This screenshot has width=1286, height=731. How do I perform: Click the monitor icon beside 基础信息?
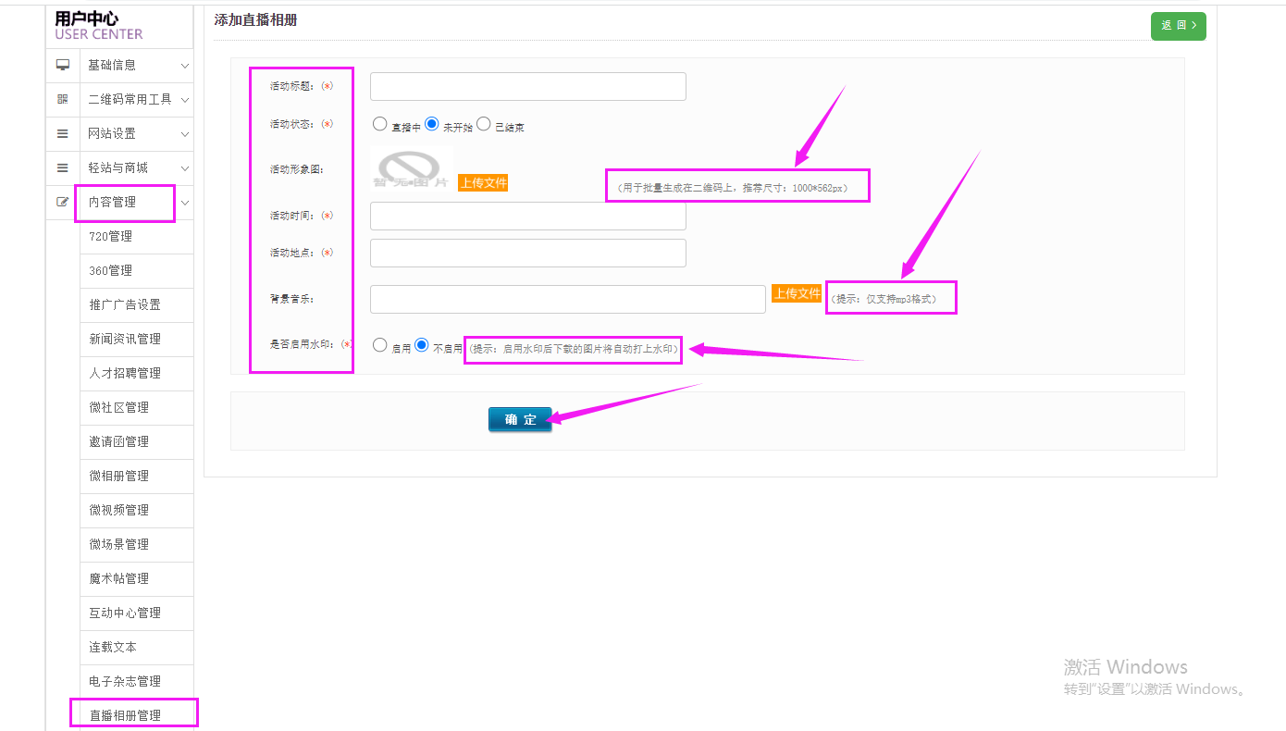(63, 65)
